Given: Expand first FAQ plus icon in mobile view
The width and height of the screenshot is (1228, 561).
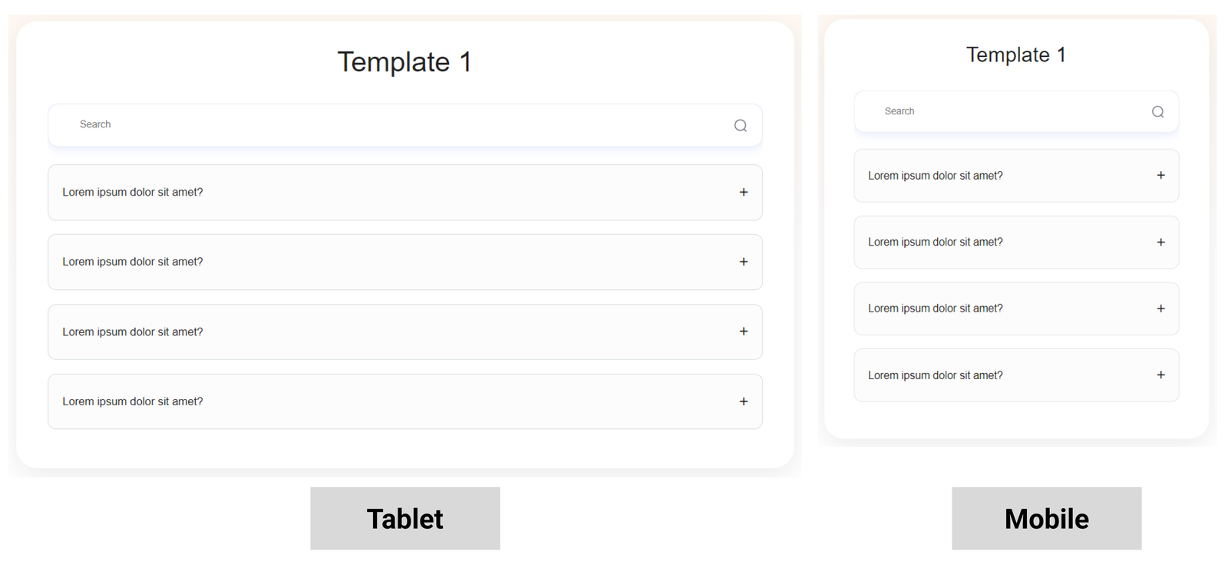Looking at the screenshot, I should 1160,176.
